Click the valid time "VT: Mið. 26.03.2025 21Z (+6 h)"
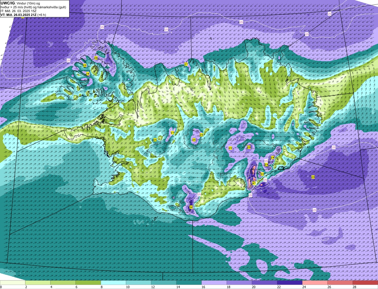 coord(23,15)
